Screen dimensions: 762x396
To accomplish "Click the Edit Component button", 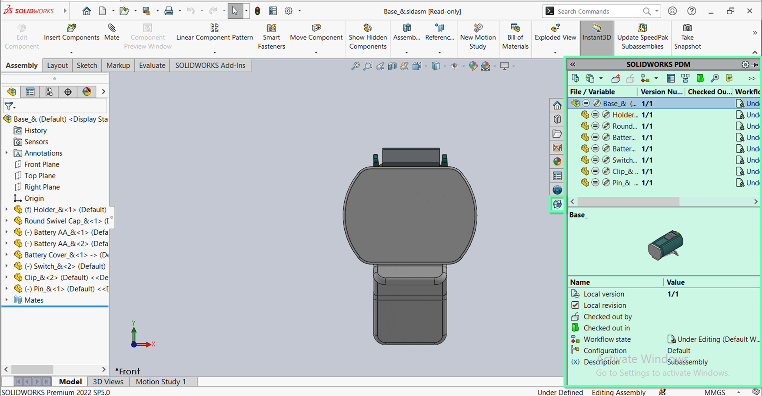I will point(22,35).
